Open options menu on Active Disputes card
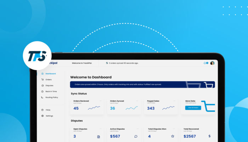This screenshot has width=248, height=142. click(137, 129)
